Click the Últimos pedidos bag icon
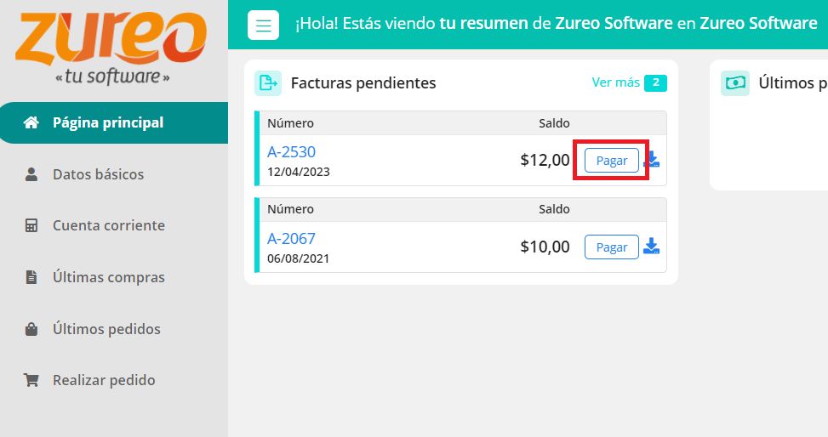 tap(31, 329)
